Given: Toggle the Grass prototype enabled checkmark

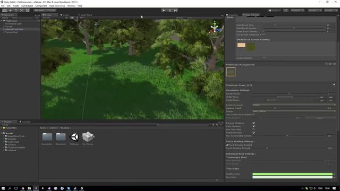Looking at the screenshot, I should click(334, 85).
